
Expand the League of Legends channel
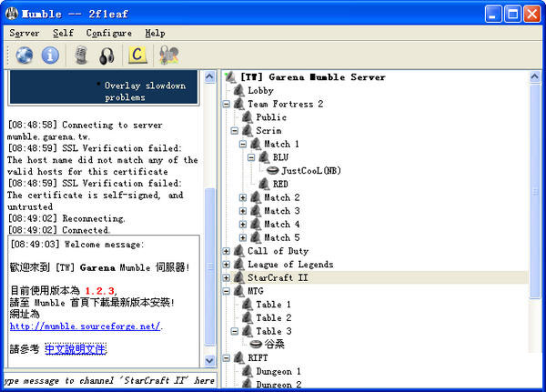(227, 265)
